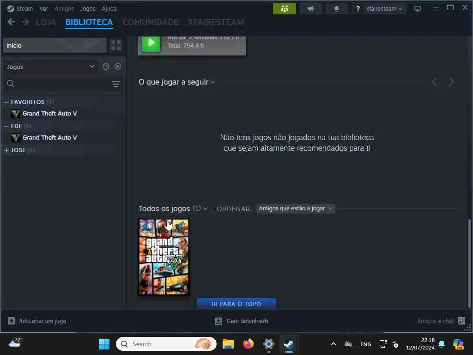The width and height of the screenshot is (473, 355).
Task: Collapse the FAVORITOS category
Action: 6,102
